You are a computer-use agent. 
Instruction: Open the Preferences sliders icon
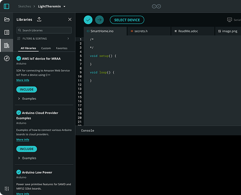(x=7, y=189)
